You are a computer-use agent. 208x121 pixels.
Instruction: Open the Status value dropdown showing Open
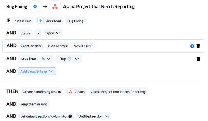[53, 33]
